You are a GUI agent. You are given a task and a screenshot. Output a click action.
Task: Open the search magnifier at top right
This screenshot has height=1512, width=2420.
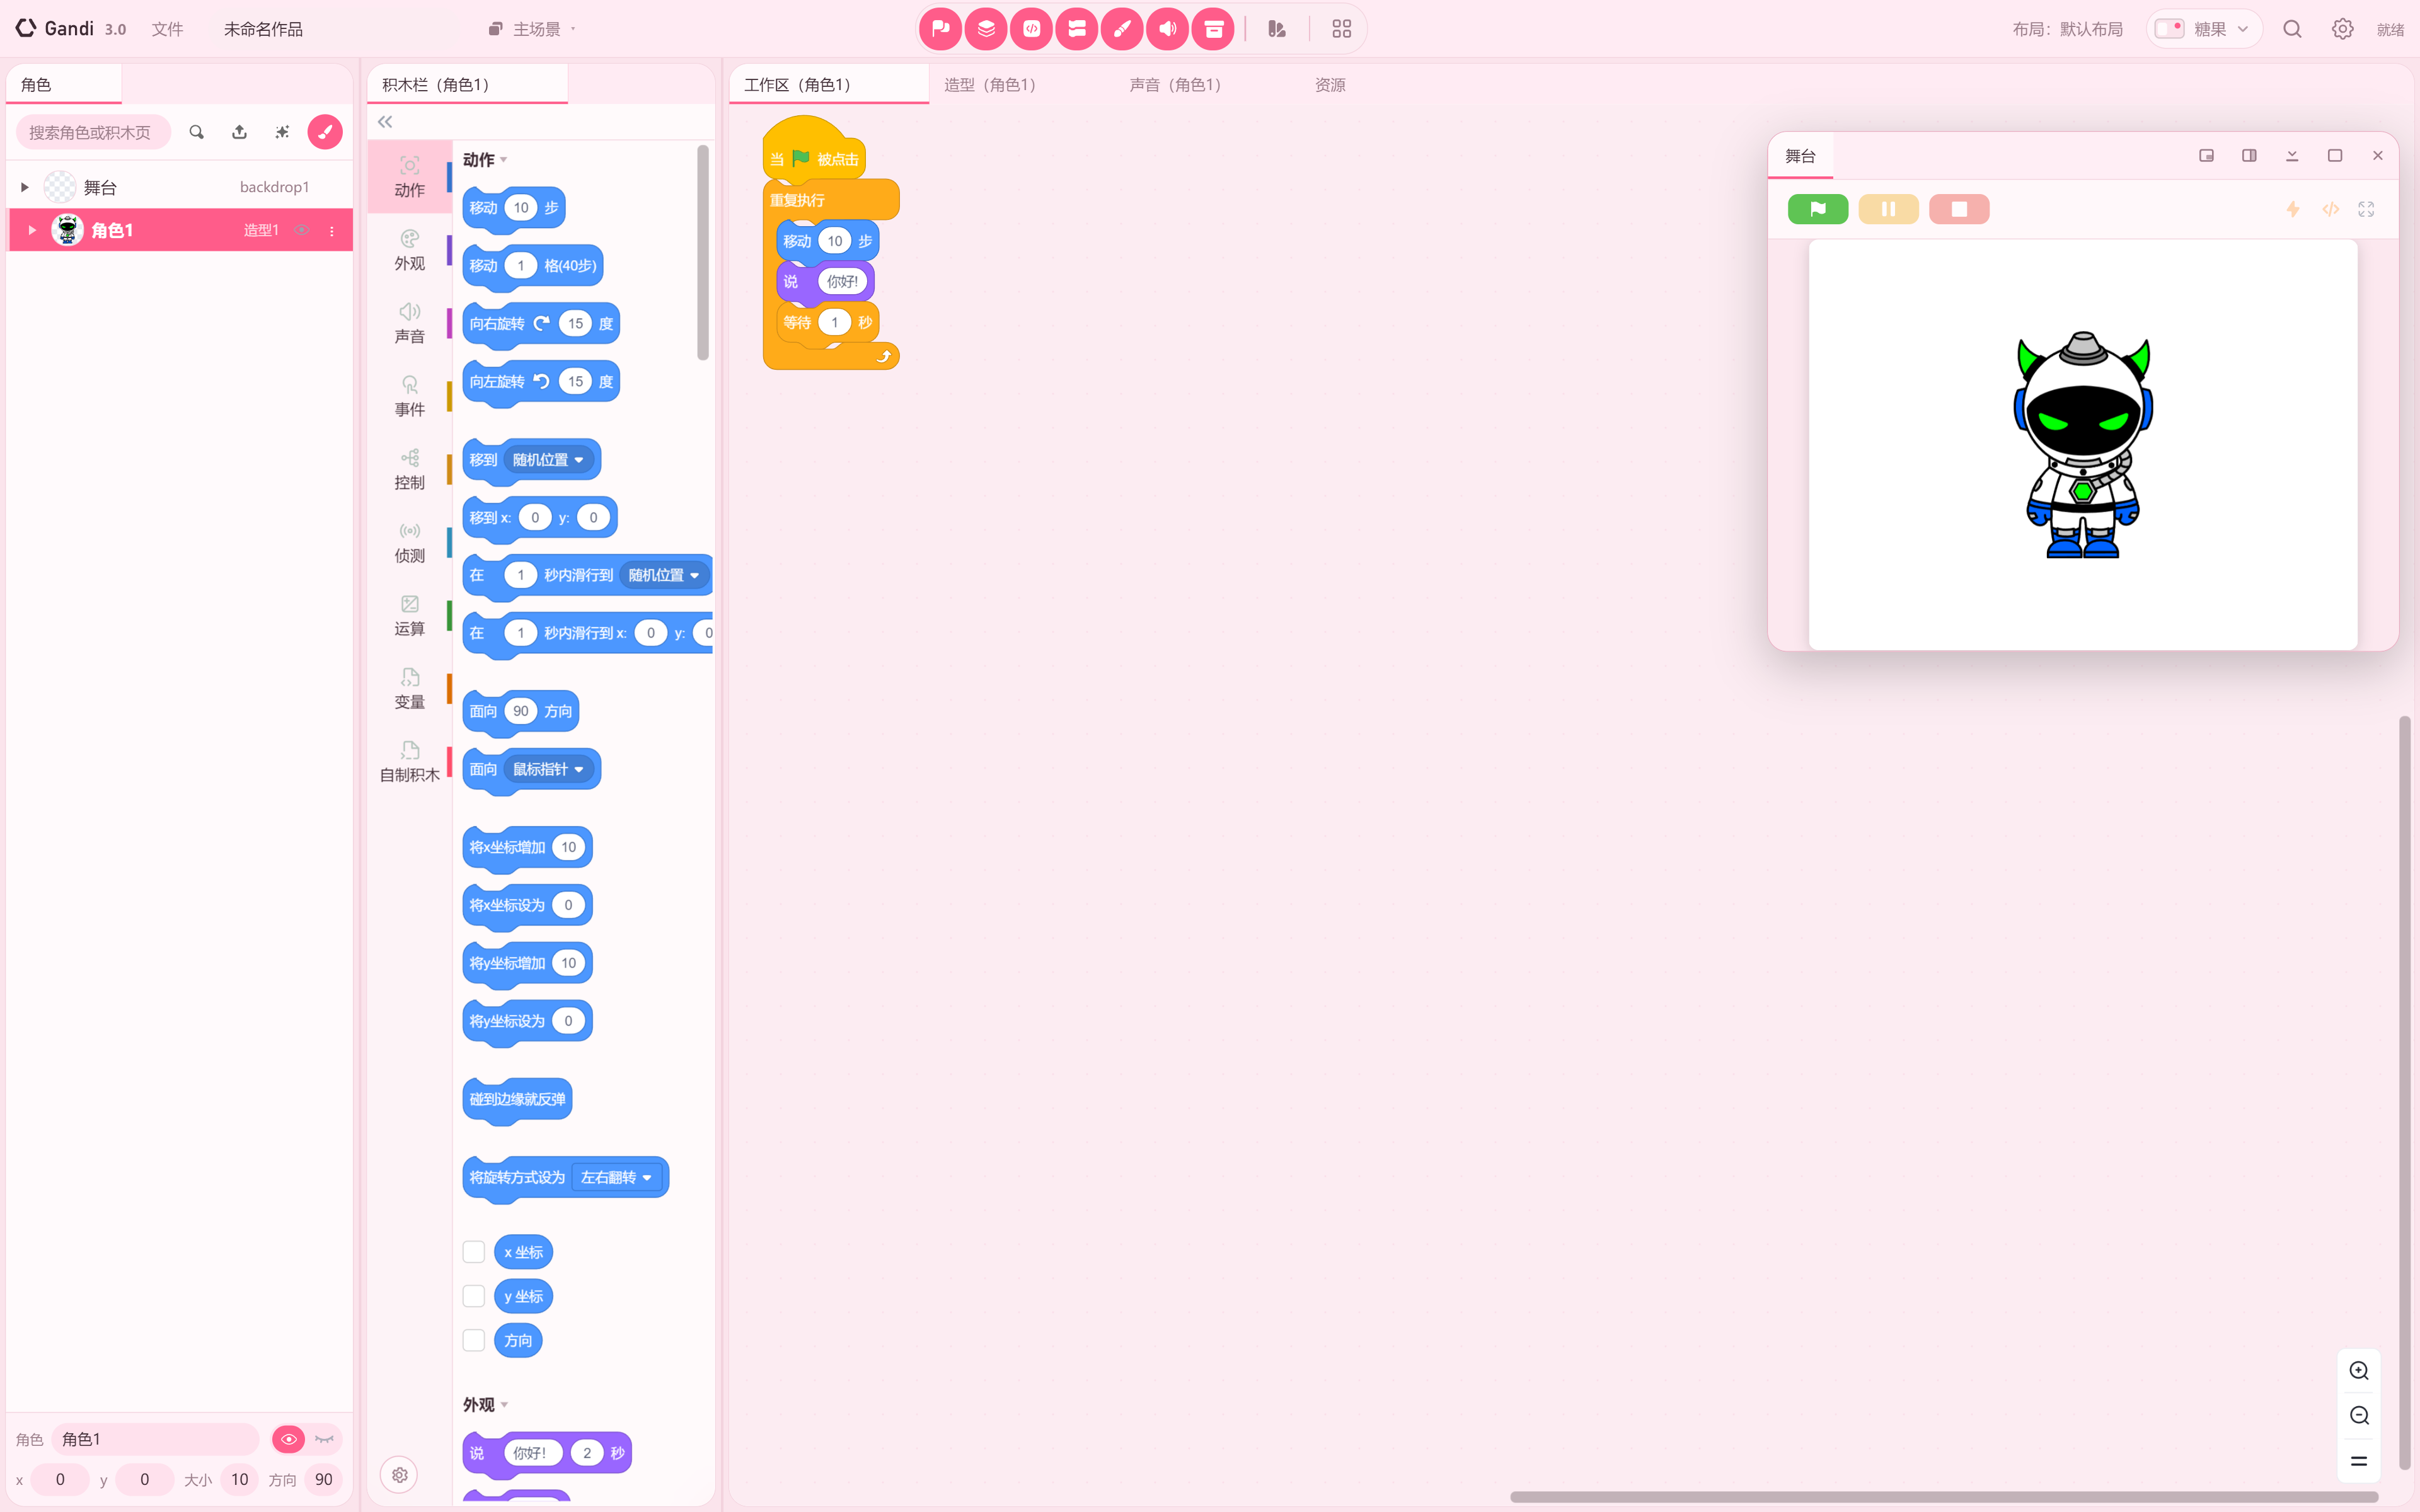[x=2292, y=29]
